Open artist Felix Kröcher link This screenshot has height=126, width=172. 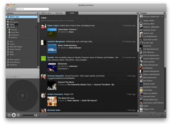click(x=75, y=48)
